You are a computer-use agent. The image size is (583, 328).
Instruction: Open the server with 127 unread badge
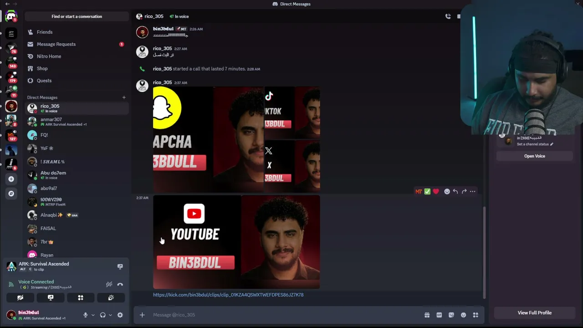[11, 135]
